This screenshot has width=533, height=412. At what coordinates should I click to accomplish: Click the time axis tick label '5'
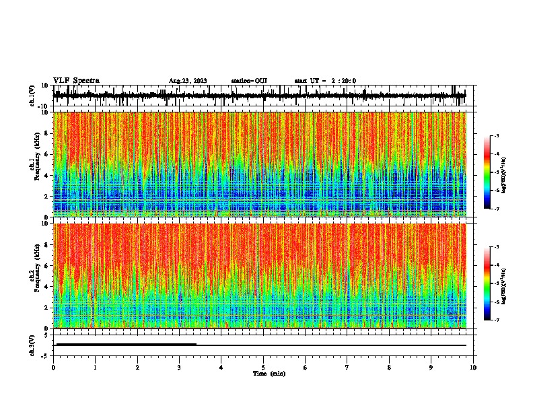tap(263, 368)
